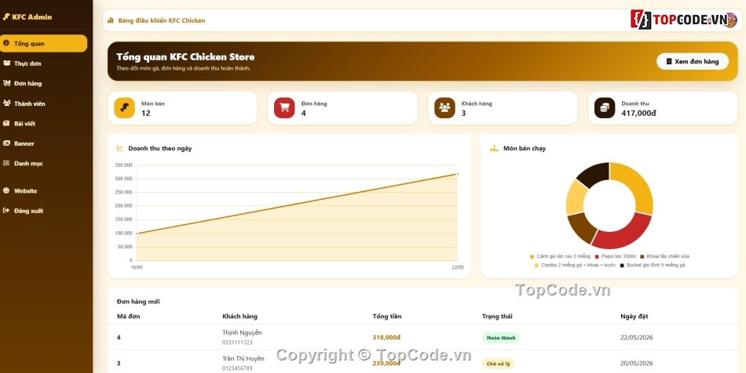Image resolution: width=746 pixels, height=373 pixels.
Task: Click customer name Trần Thị Huyền
Action: click(243, 358)
